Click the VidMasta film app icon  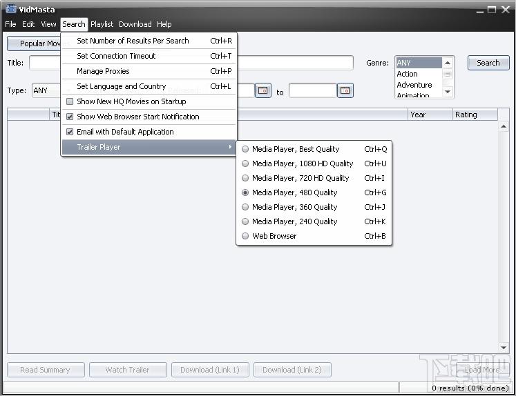(x=11, y=8)
